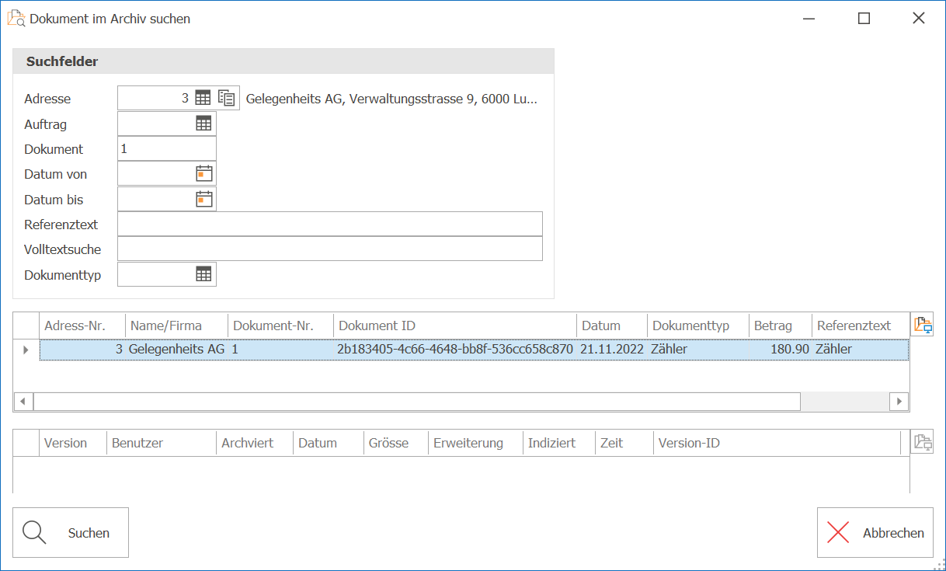Close the Dokument im Archiv suchen dialog
The height and width of the screenshot is (571, 946).
point(919,19)
